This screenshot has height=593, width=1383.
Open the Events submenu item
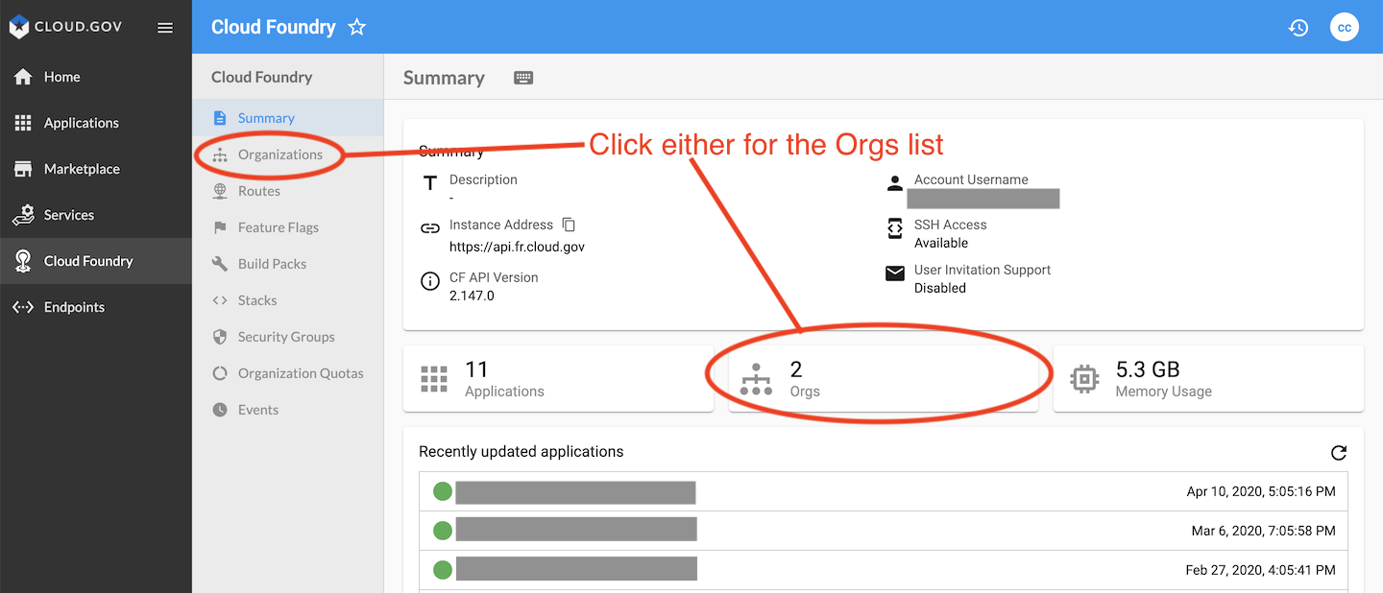(x=288, y=410)
